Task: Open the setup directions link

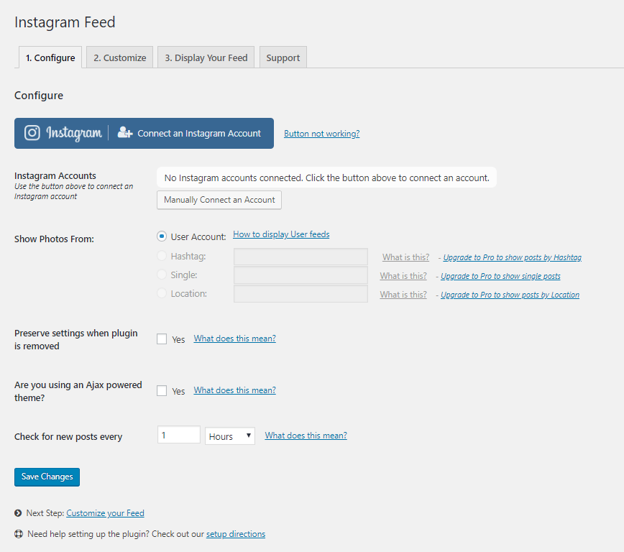Action: tap(235, 534)
